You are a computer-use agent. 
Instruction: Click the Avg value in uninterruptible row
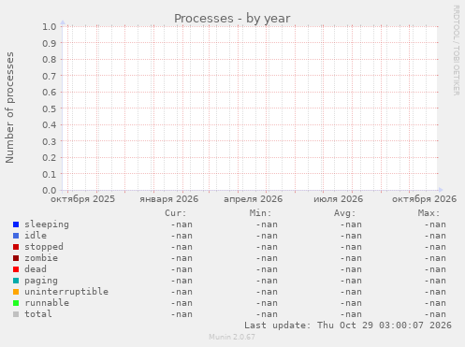(x=351, y=292)
